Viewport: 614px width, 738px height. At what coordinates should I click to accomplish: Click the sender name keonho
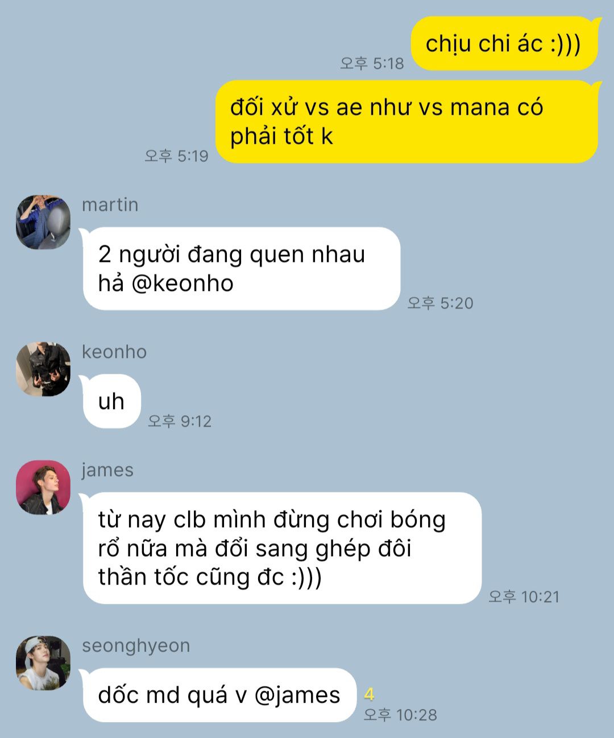click(x=114, y=352)
